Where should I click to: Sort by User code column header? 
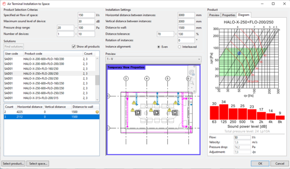(13, 54)
